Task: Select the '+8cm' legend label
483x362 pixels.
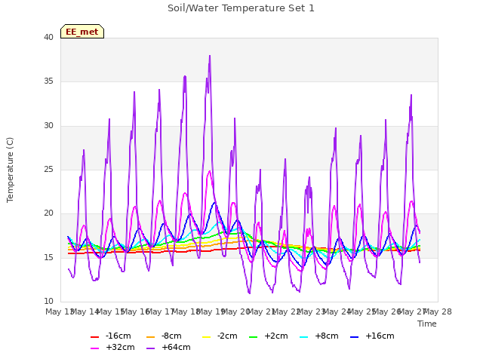Action: click(327, 336)
